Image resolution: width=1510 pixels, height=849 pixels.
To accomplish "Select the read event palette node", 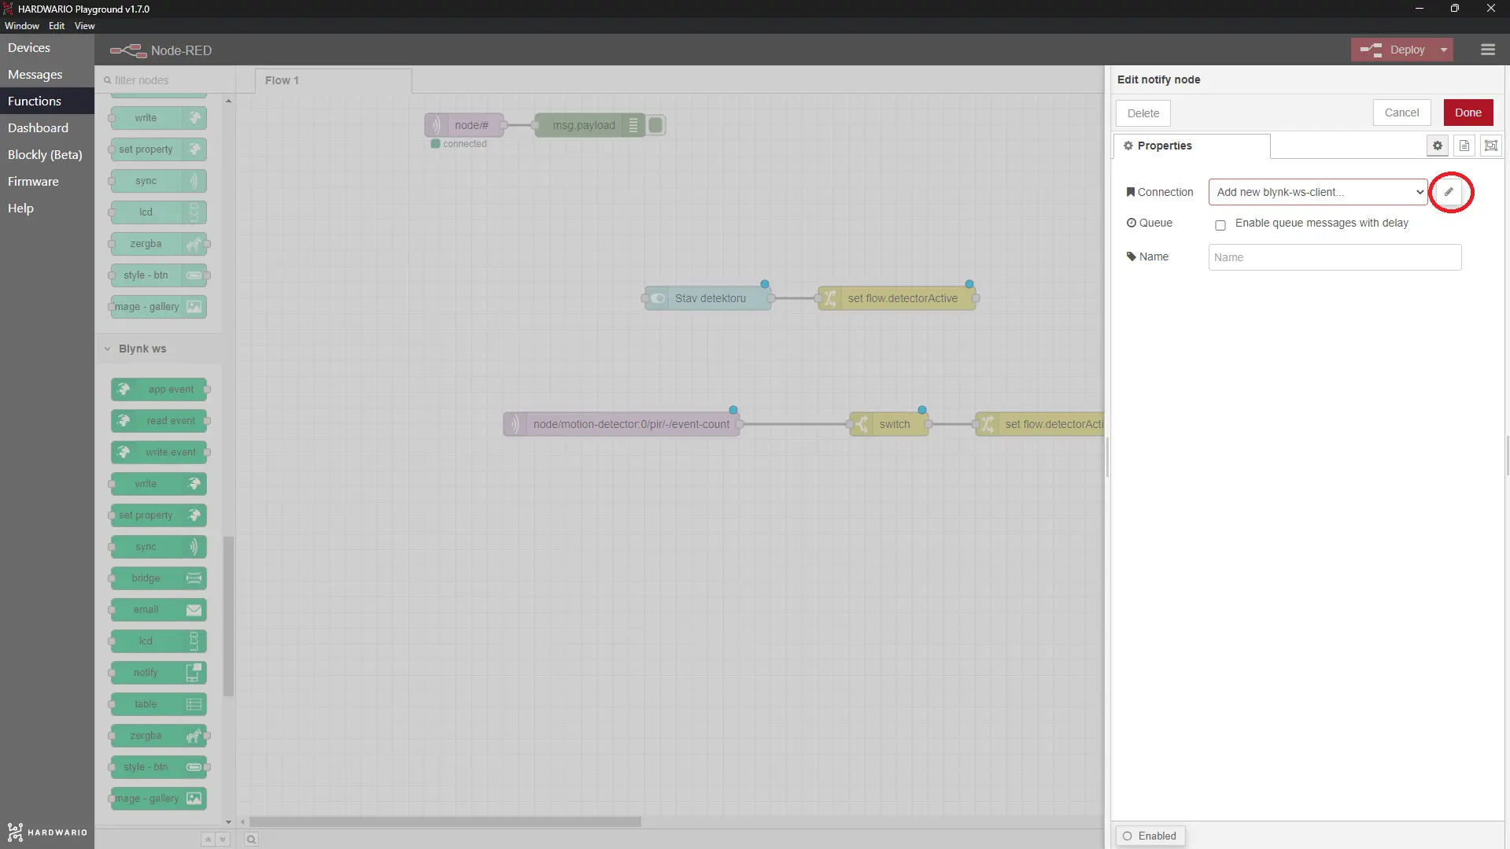I will [x=159, y=421].
